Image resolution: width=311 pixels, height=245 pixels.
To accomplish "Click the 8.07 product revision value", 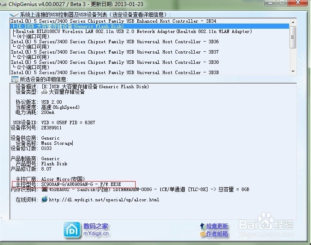I will pos(46,169).
